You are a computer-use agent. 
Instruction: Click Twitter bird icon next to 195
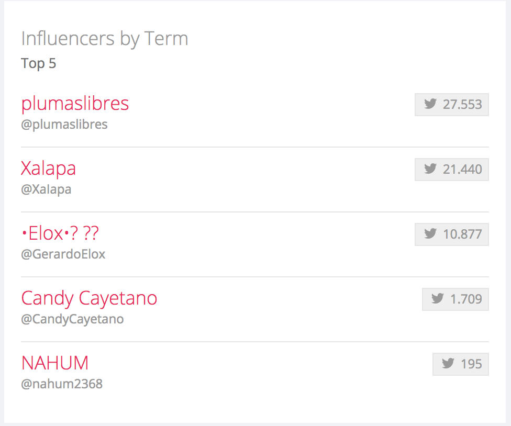tap(448, 364)
